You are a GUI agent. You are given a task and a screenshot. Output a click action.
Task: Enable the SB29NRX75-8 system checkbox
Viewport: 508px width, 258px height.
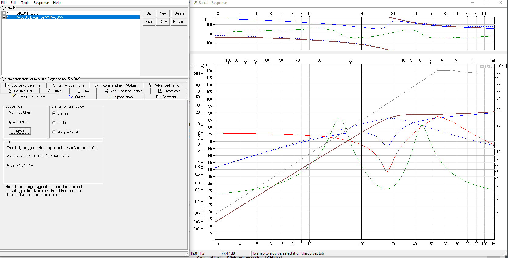click(4, 13)
